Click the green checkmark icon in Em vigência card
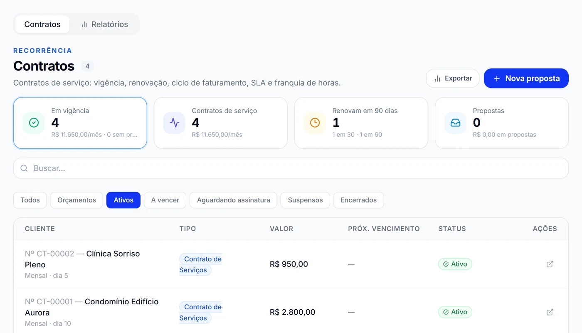This screenshot has height=333, width=582. 34,123
